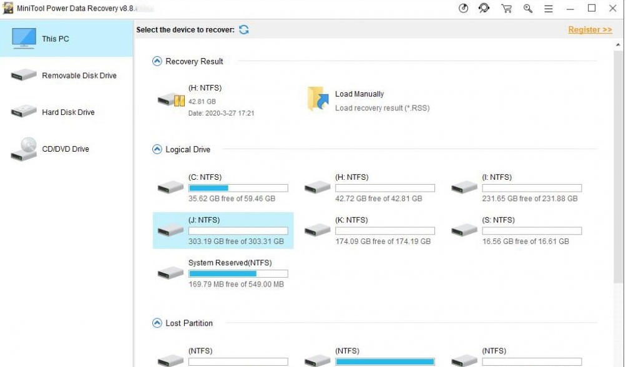Screen dimensions: 626x367
Task: Select the C: NTFS drive icon
Action: [170, 187]
